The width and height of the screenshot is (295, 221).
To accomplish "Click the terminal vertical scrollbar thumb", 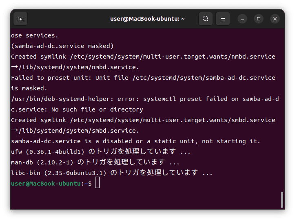I will (282, 199).
